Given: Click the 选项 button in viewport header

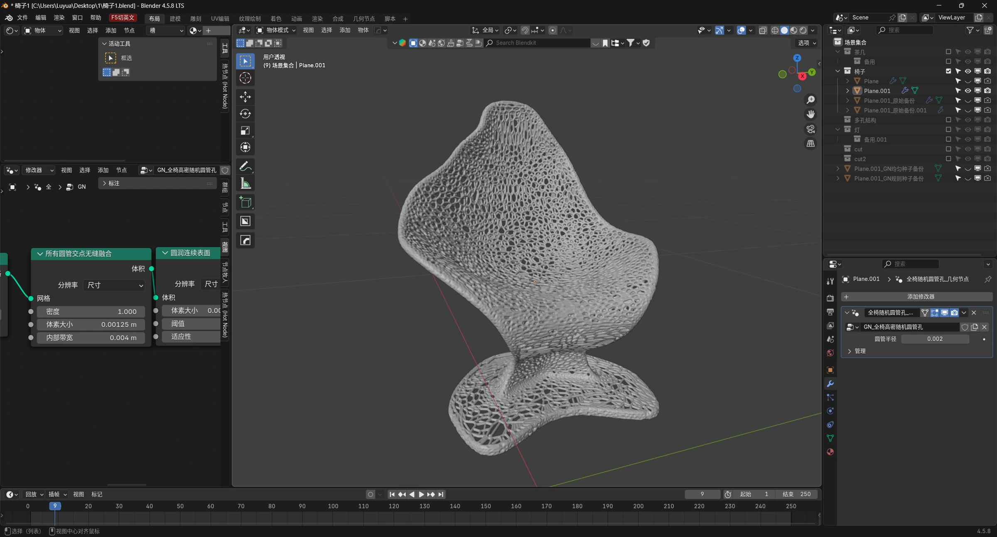Looking at the screenshot, I should point(807,43).
